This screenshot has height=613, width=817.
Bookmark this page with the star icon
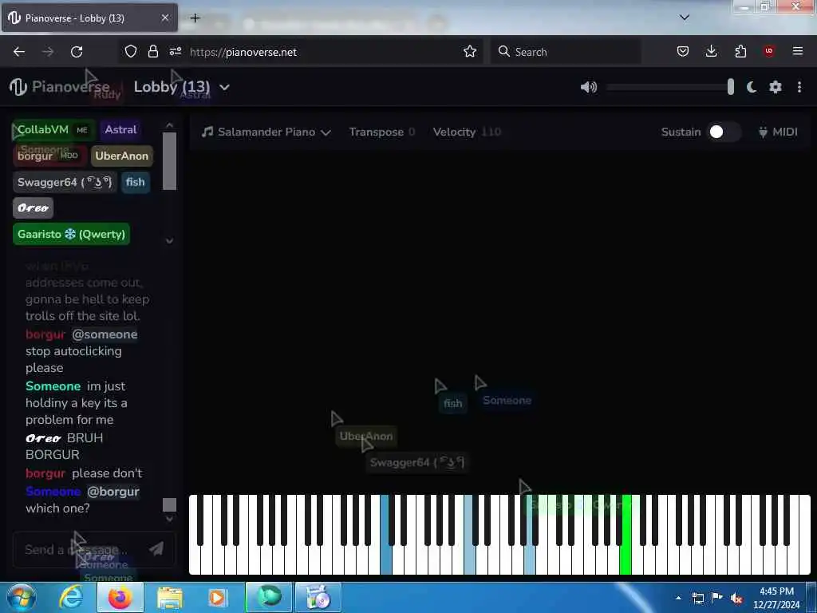coord(469,52)
